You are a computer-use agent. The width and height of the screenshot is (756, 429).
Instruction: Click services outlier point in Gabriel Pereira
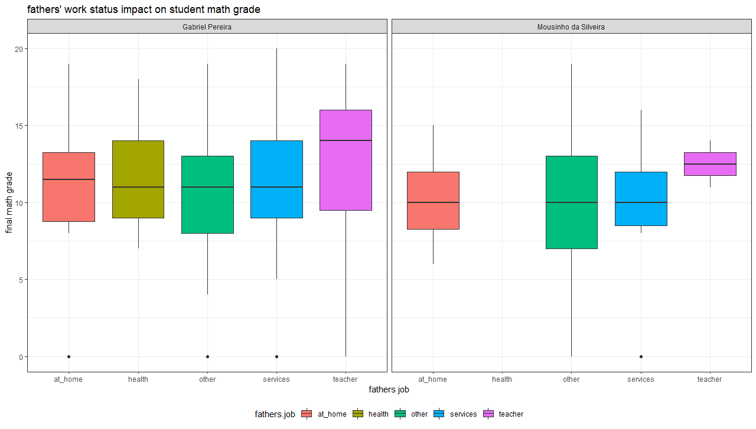pyautogui.click(x=276, y=356)
